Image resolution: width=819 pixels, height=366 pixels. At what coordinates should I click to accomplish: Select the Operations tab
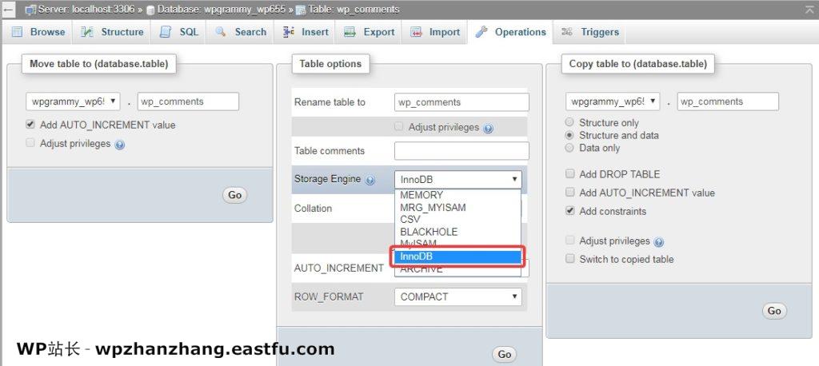click(510, 32)
